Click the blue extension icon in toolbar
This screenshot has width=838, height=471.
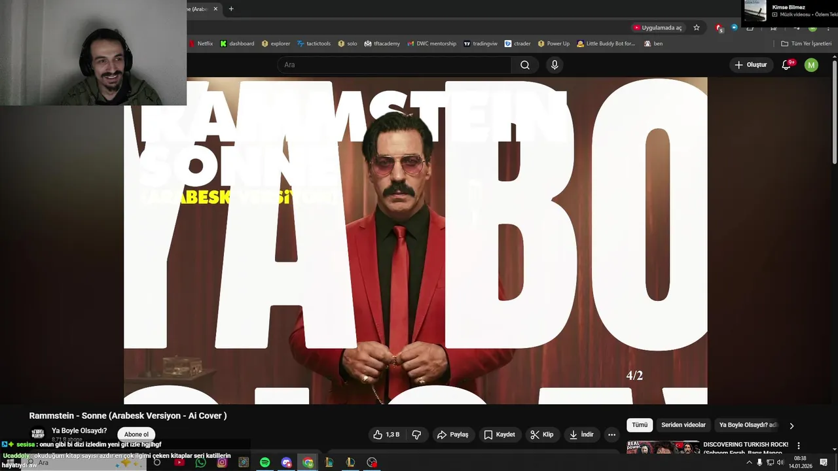734,27
